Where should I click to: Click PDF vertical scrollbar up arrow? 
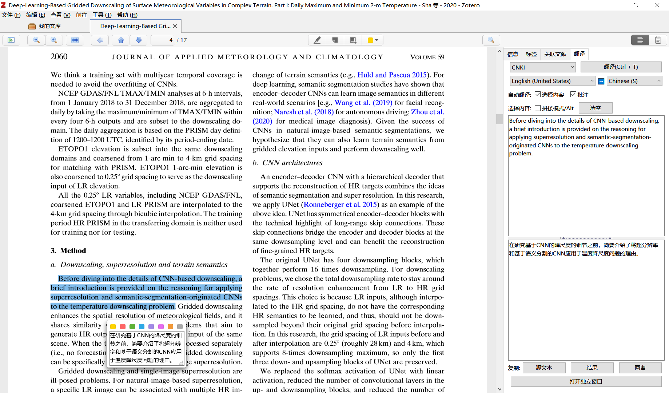coord(499,51)
